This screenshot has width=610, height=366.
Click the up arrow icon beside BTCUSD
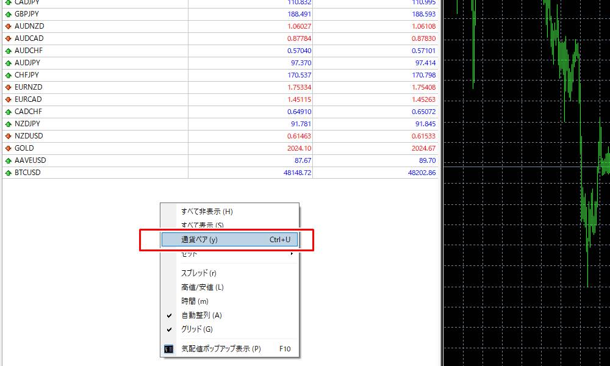[x=7, y=173]
